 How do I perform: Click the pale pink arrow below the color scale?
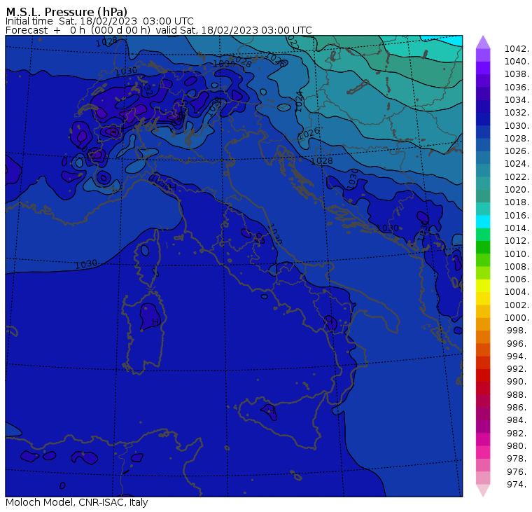pos(483,490)
